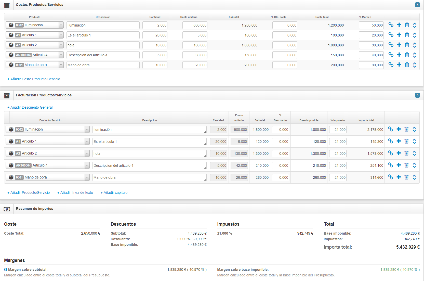This screenshot has height=281, width=424.
Task: Delete cost line Mano de obra with trash
Action: (407, 65)
